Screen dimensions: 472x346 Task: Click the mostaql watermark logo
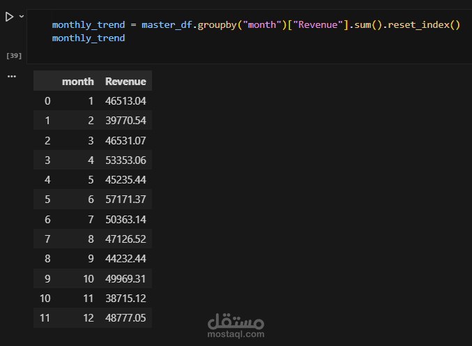tap(236, 322)
